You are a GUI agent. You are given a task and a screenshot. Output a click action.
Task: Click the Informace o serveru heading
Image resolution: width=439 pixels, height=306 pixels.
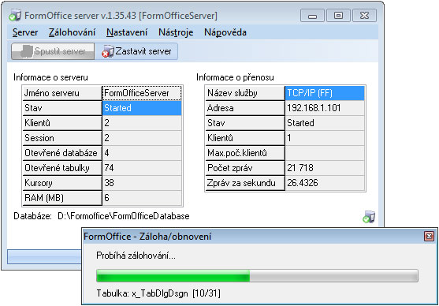point(50,77)
